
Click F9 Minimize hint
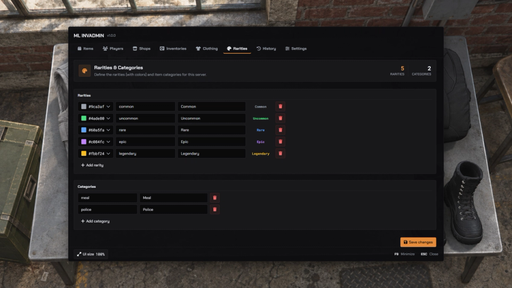coord(404,254)
